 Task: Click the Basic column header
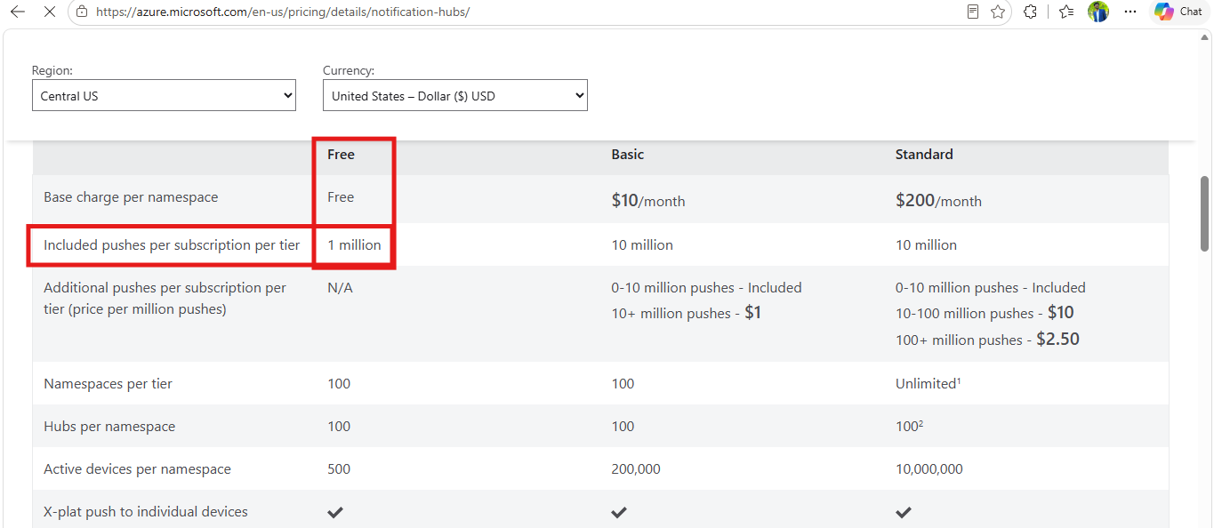click(x=627, y=154)
